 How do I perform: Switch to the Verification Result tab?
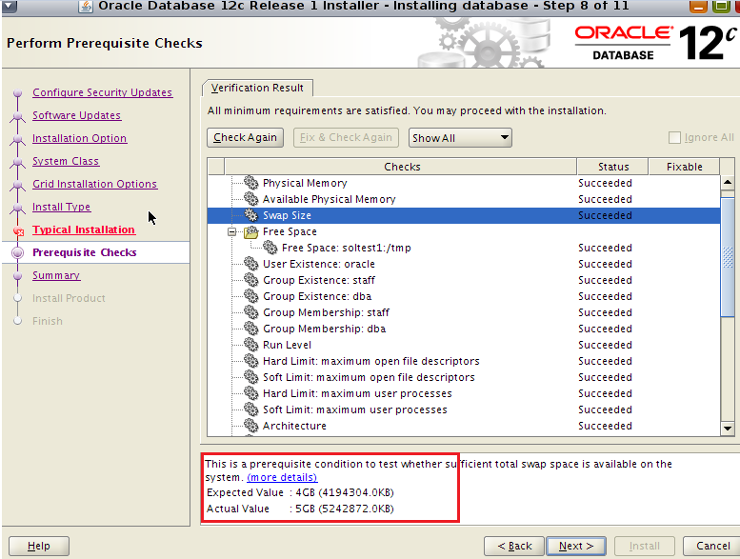point(257,88)
